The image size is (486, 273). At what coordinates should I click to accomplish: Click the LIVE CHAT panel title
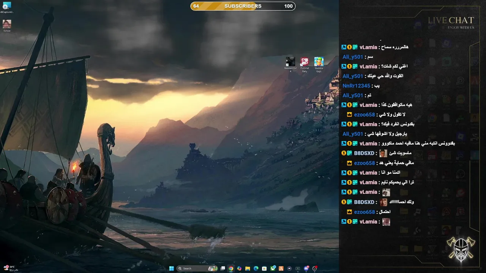pyautogui.click(x=451, y=20)
